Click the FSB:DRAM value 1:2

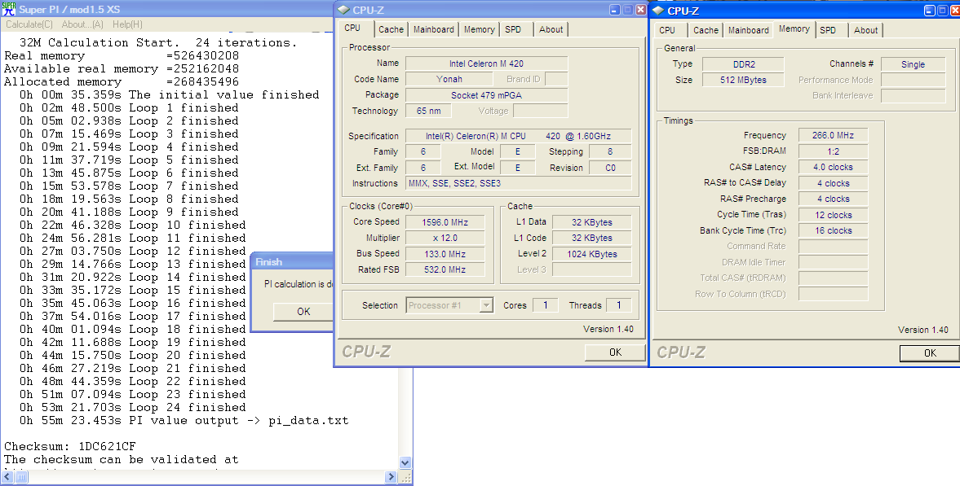[x=833, y=151]
